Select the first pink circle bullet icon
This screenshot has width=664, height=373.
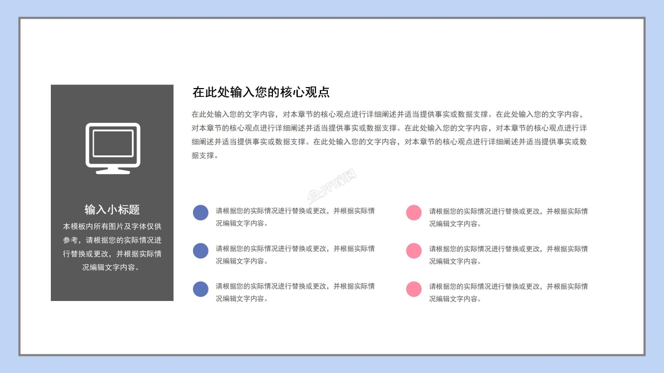(413, 212)
